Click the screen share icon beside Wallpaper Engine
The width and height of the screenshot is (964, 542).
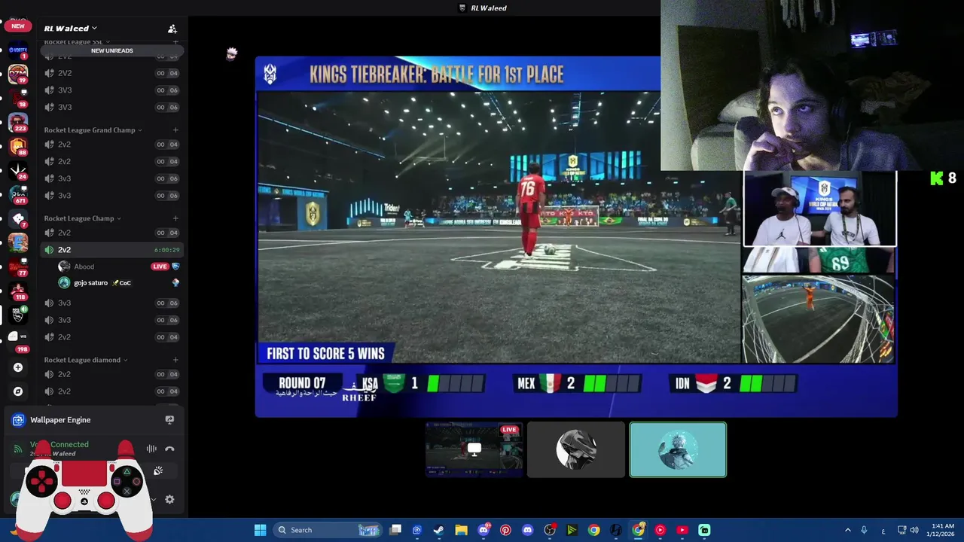pos(169,420)
